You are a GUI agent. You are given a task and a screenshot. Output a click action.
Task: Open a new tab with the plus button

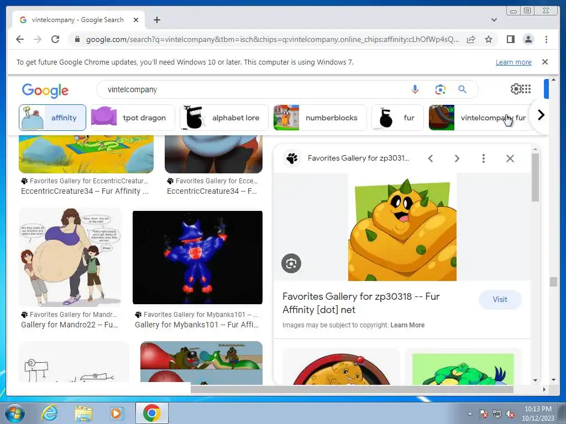click(x=156, y=20)
